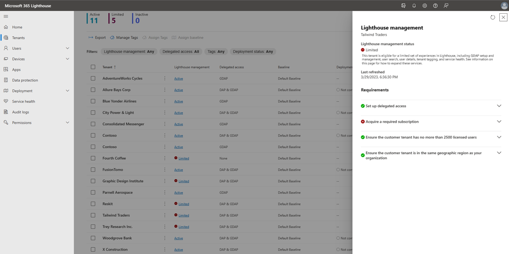Expand the Users menu chevron

[68, 48]
